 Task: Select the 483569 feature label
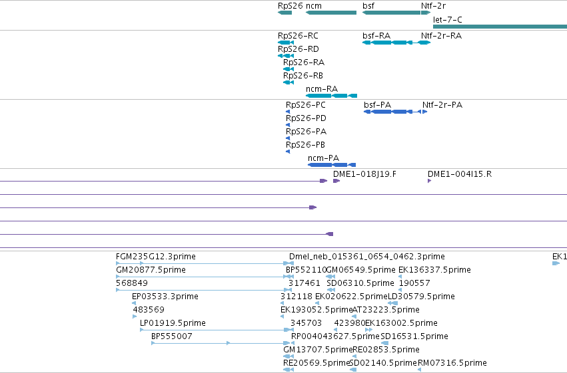tap(149, 310)
